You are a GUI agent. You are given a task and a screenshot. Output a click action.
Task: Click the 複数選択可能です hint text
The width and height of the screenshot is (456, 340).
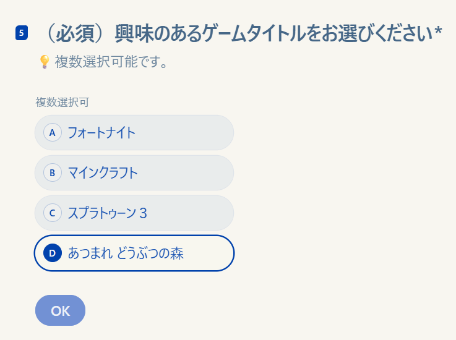click(x=111, y=62)
